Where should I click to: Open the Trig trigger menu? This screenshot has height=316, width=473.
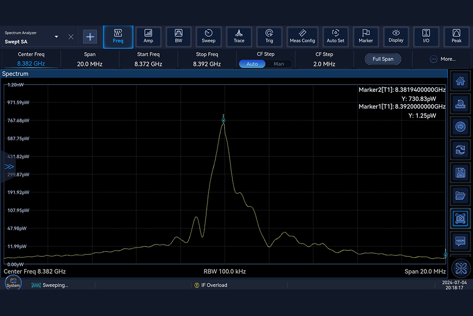pyautogui.click(x=269, y=36)
